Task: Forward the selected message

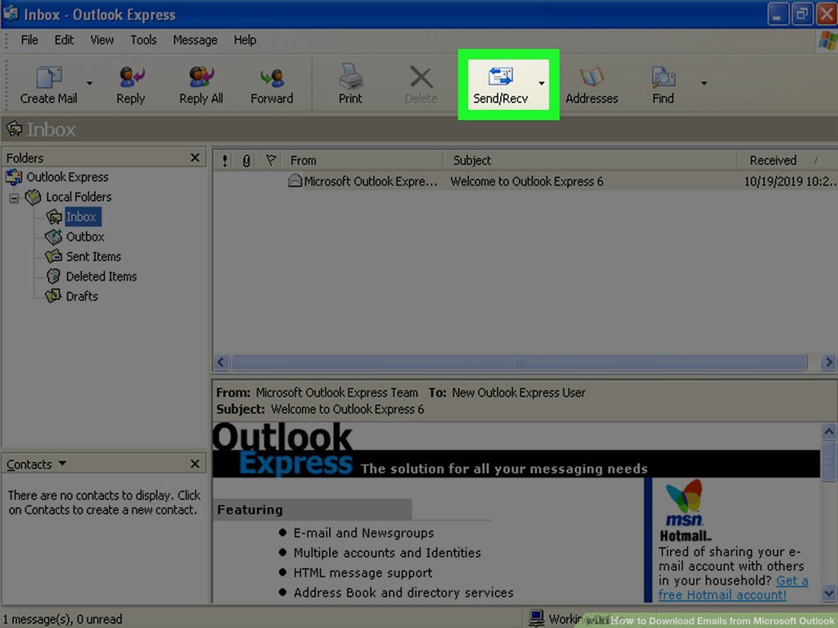Action: tap(273, 82)
